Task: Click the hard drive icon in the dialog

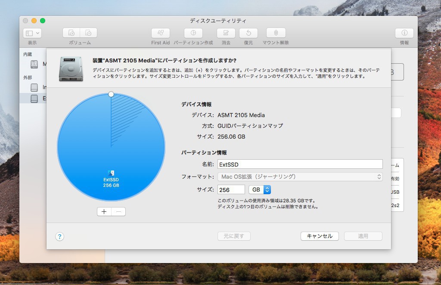Action: [71, 69]
